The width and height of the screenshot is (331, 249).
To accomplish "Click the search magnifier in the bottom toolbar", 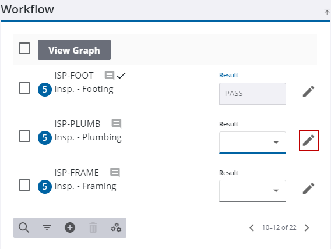I will [24, 227].
